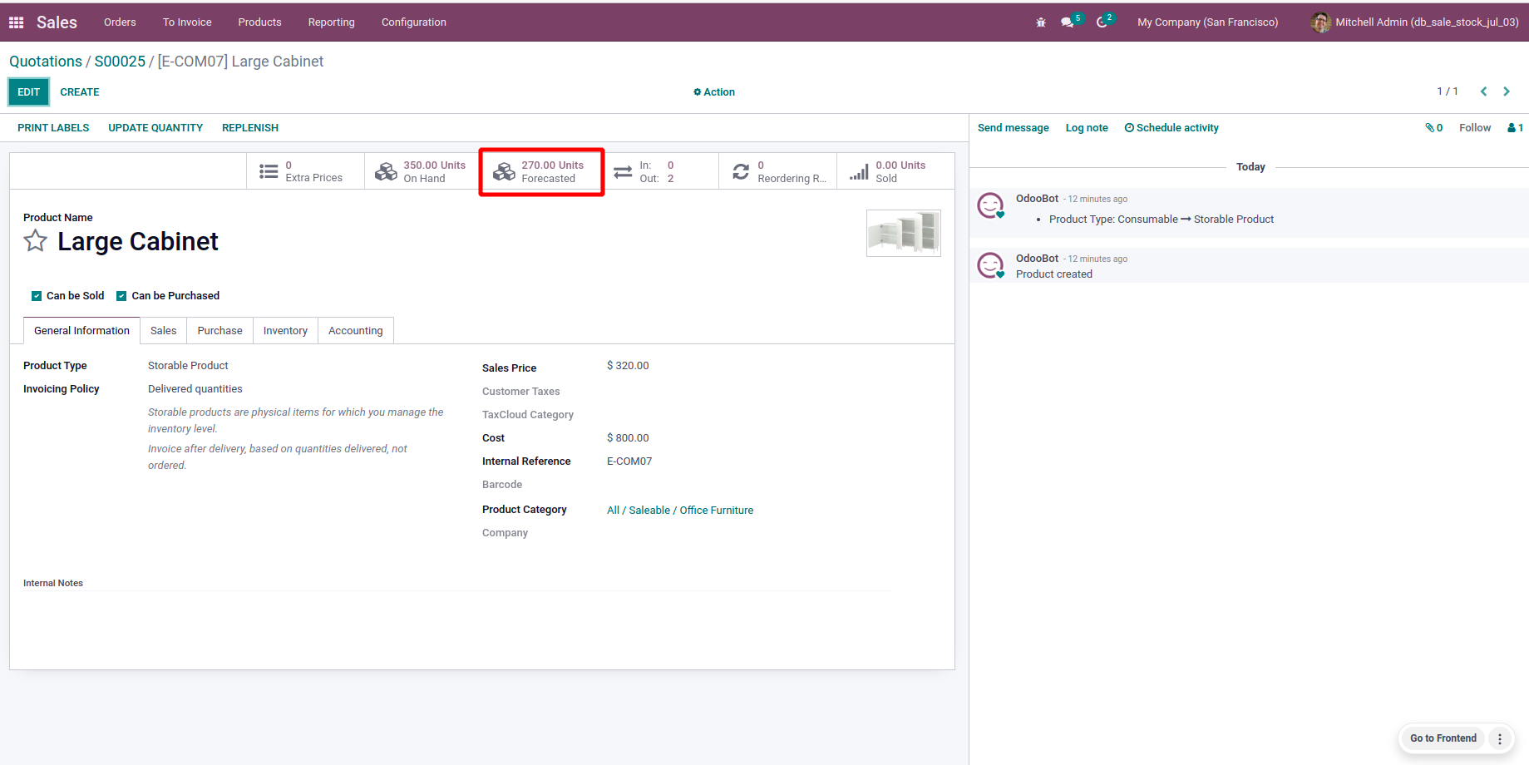The height and width of the screenshot is (765, 1529).
Task: Open Reordering Rules stat button
Action: point(777,171)
